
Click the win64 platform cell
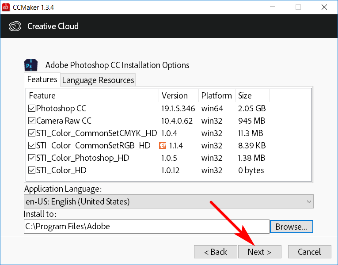212,108
